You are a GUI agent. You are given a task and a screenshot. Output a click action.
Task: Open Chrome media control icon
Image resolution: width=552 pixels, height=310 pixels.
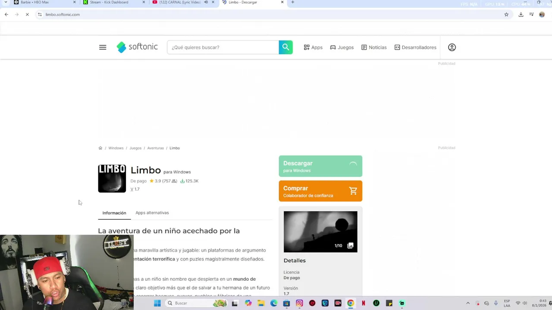(532, 15)
